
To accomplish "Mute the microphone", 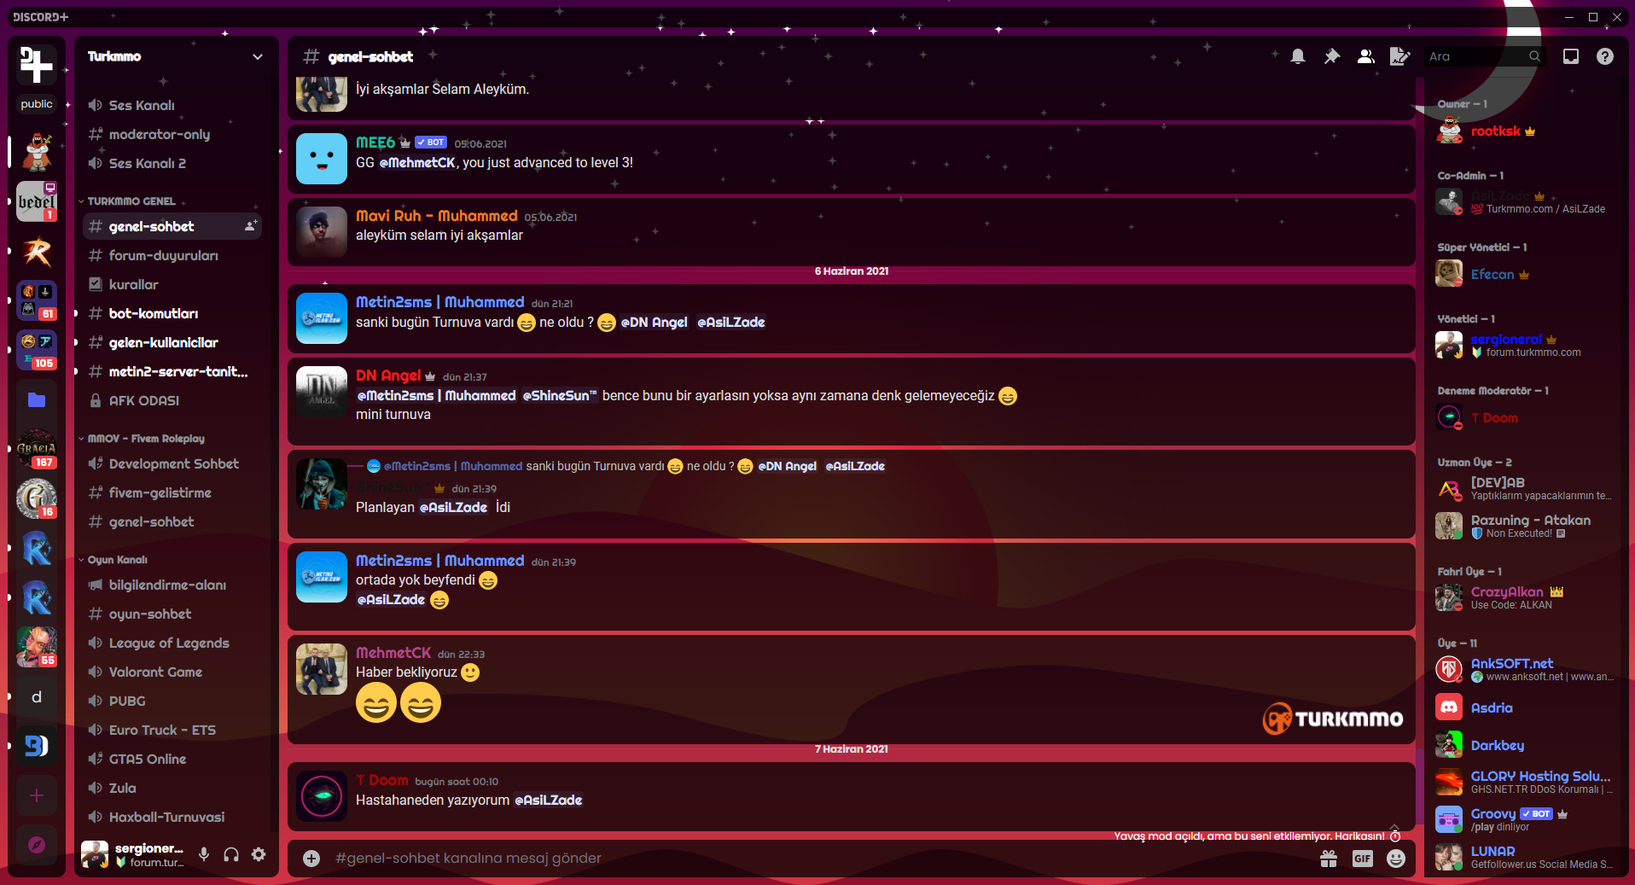I will (204, 854).
